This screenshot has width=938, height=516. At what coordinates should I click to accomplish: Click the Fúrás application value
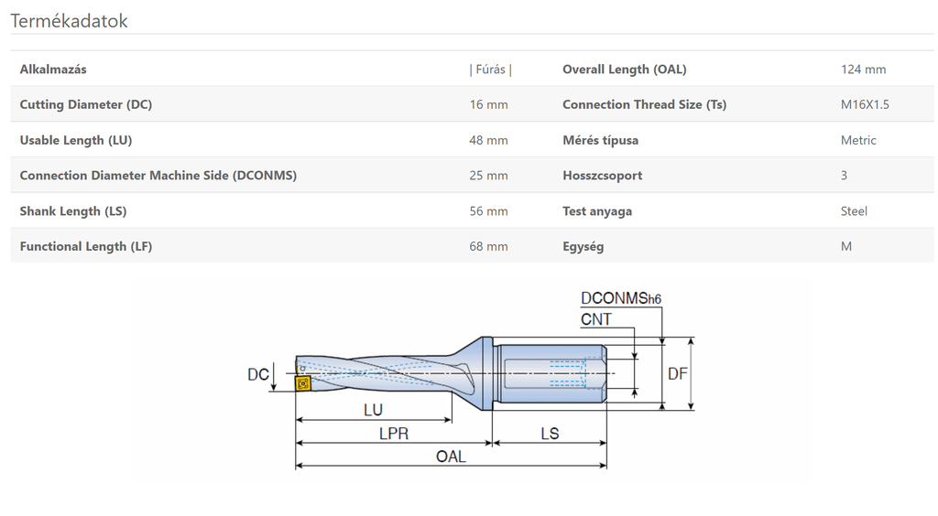click(x=491, y=70)
